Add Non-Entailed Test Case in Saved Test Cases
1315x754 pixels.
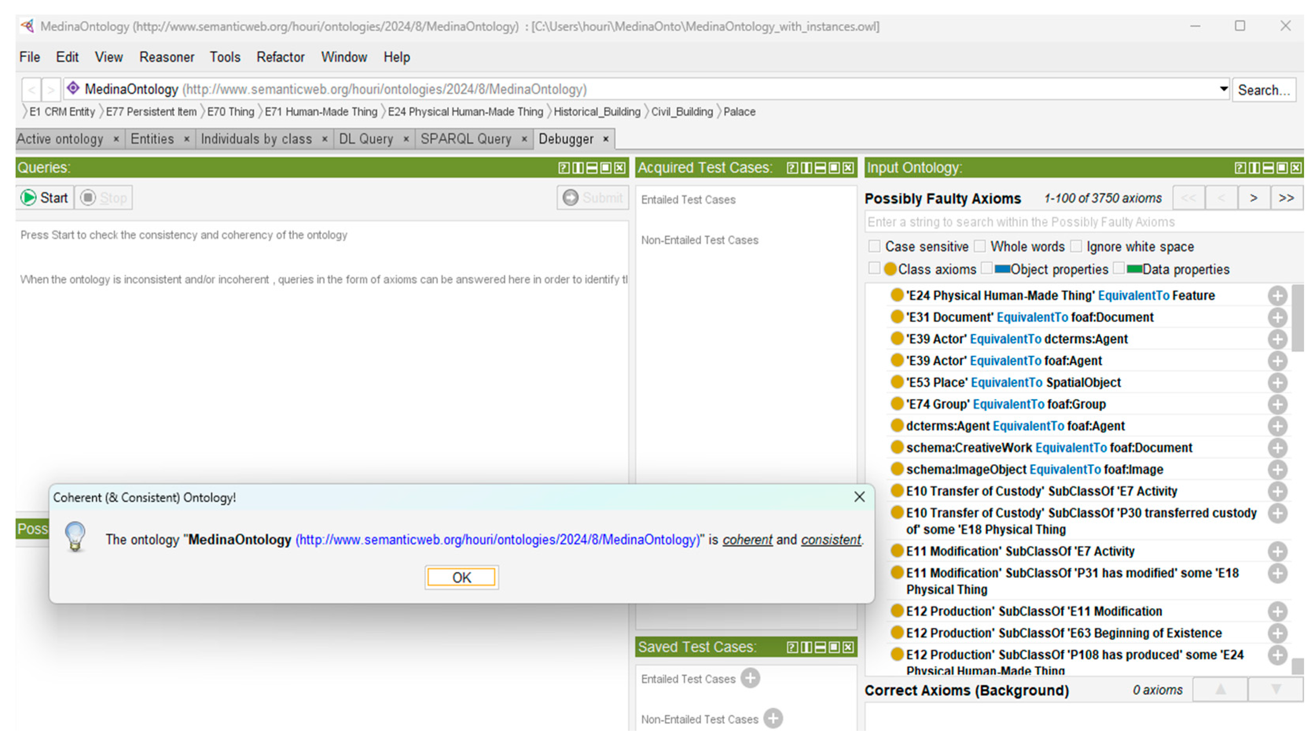coord(773,719)
